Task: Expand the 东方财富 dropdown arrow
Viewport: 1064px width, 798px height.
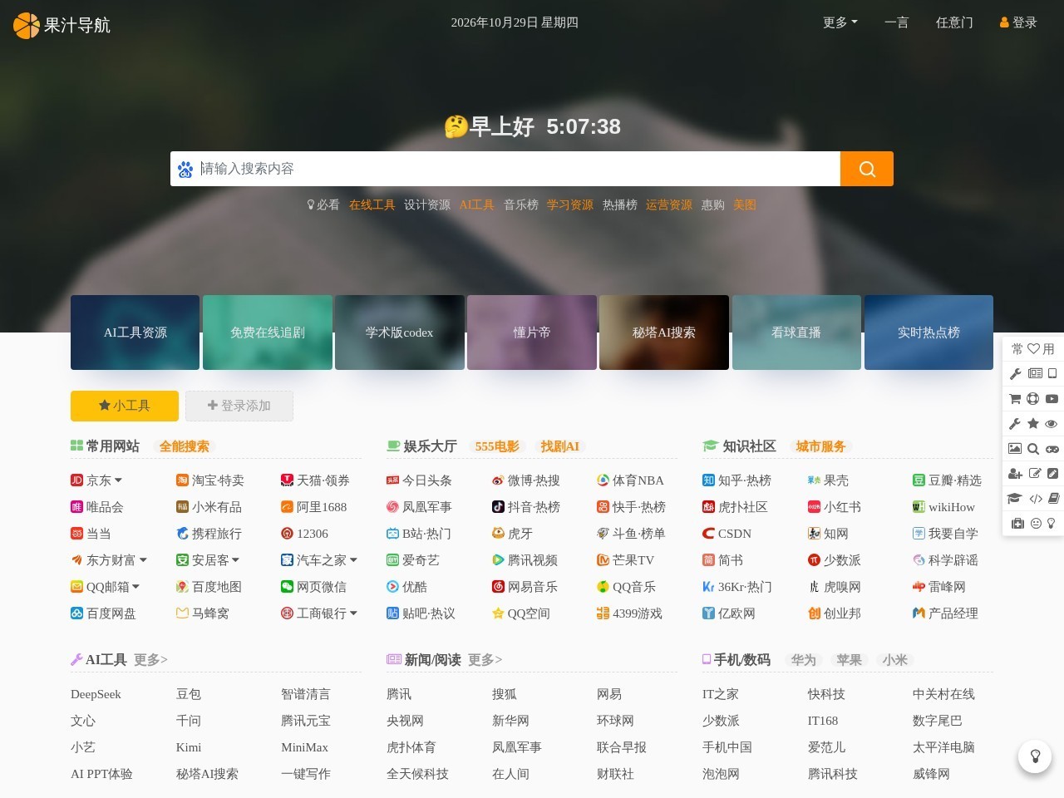Action: [x=143, y=560]
